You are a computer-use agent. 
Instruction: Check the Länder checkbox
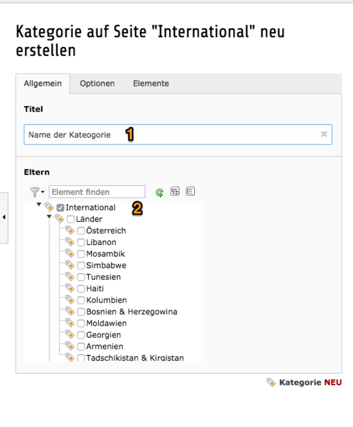(71, 219)
